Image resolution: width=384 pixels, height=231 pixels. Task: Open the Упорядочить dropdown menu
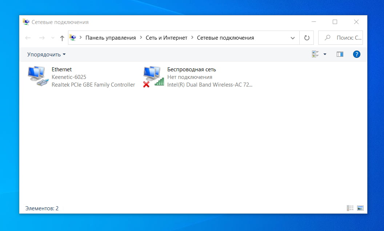point(46,54)
